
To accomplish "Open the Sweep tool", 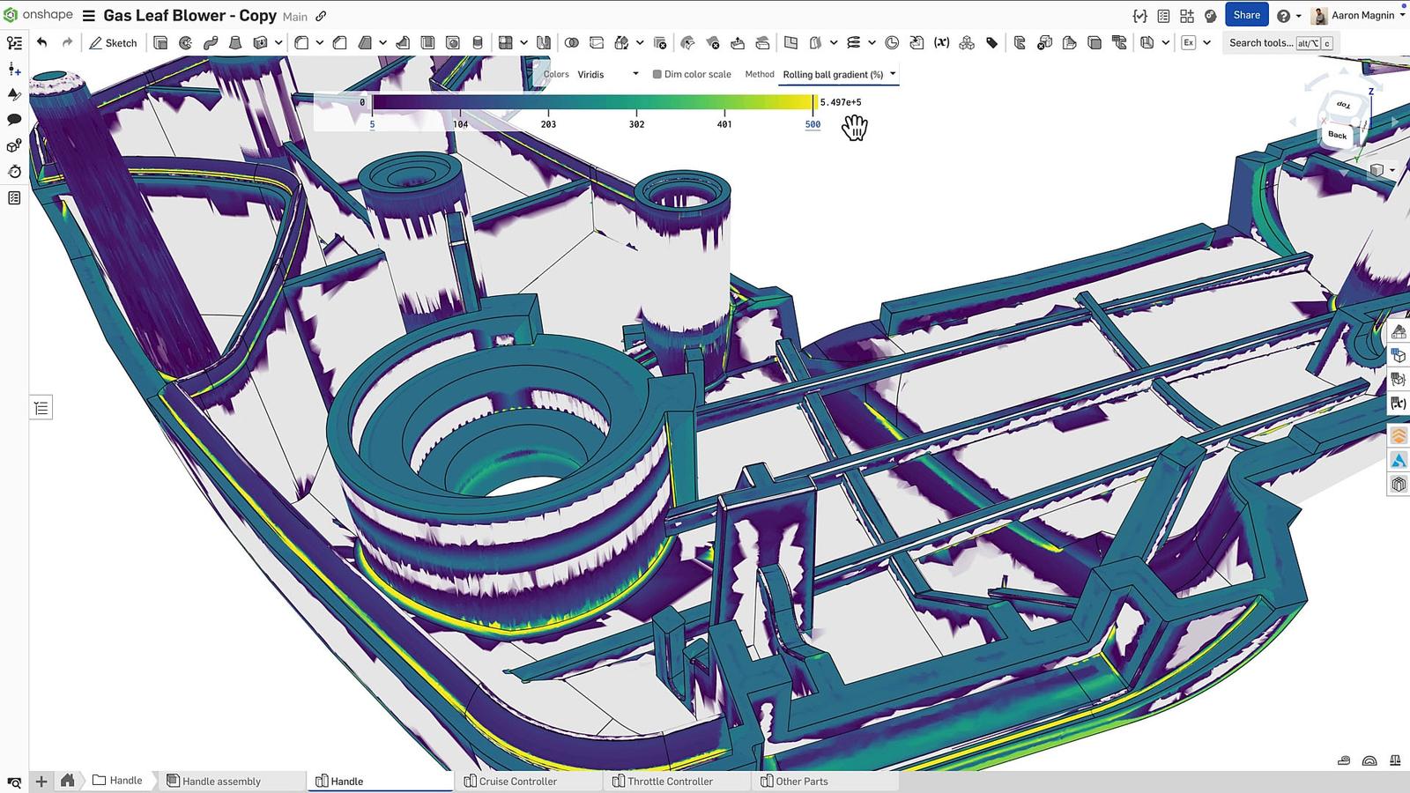I will coord(211,42).
